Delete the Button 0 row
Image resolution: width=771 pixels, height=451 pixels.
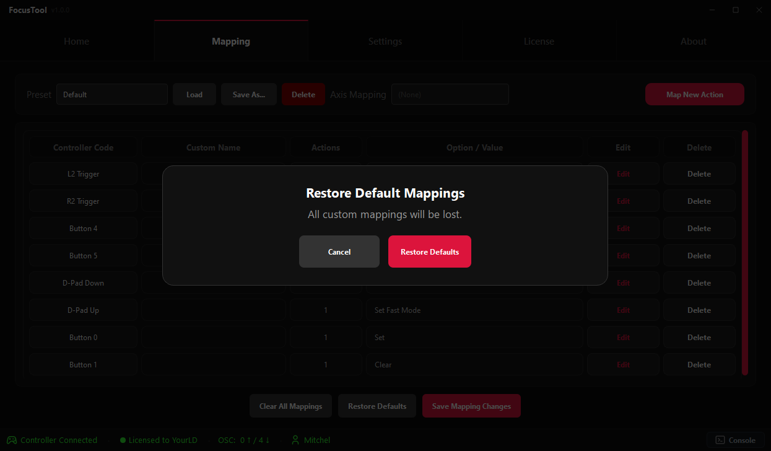point(699,337)
